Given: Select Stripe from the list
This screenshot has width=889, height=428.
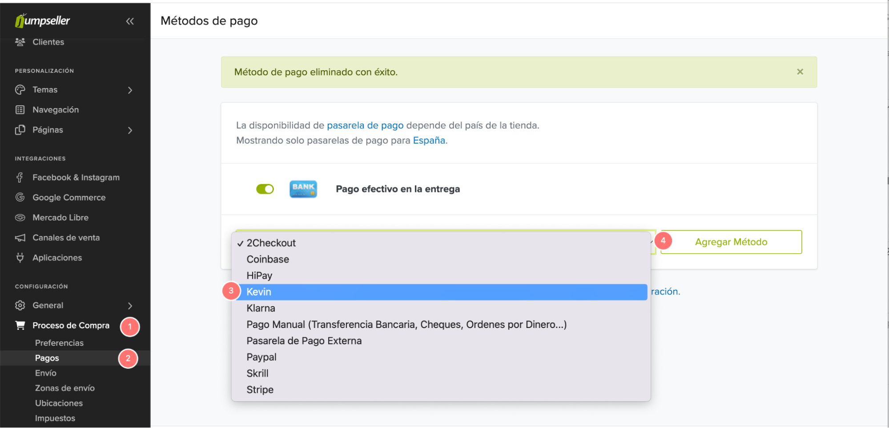Looking at the screenshot, I should point(441,390).
